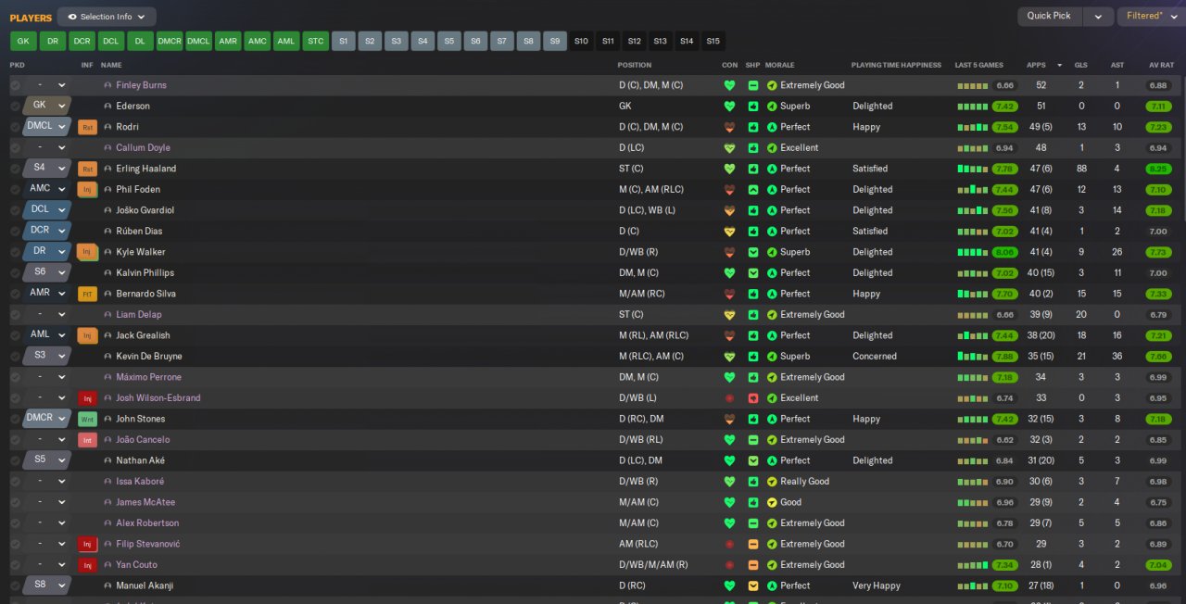Open Kyle Walker's DR position dropdown
This screenshot has width=1186, height=604.
click(x=47, y=252)
